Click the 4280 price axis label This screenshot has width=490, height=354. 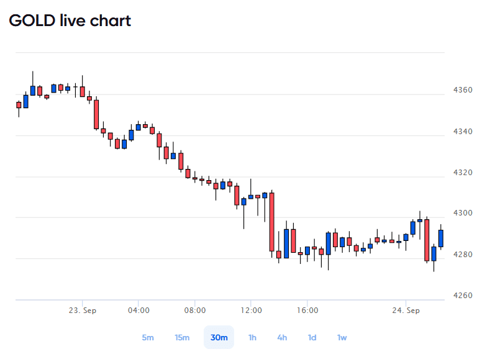pos(463,255)
